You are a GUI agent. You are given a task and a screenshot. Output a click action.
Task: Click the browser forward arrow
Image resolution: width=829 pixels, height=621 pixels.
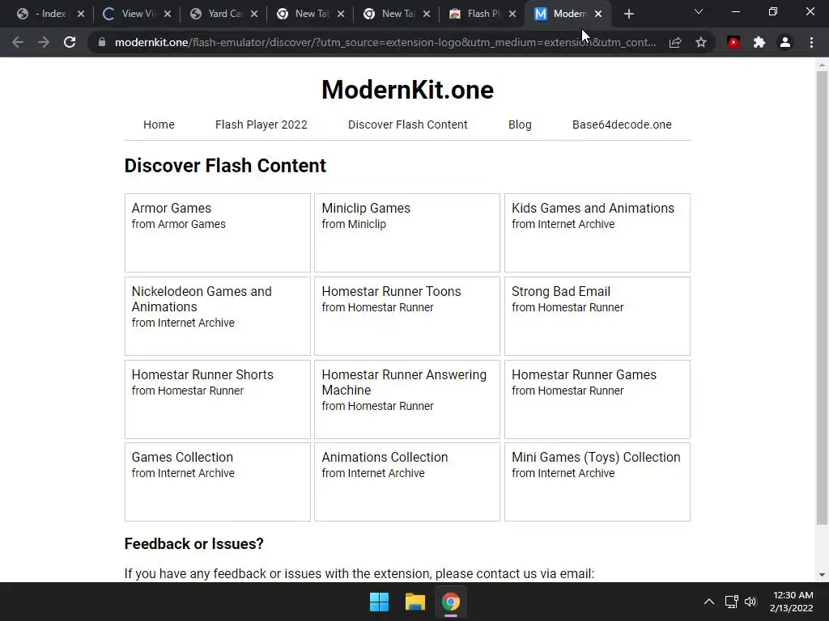(x=44, y=42)
